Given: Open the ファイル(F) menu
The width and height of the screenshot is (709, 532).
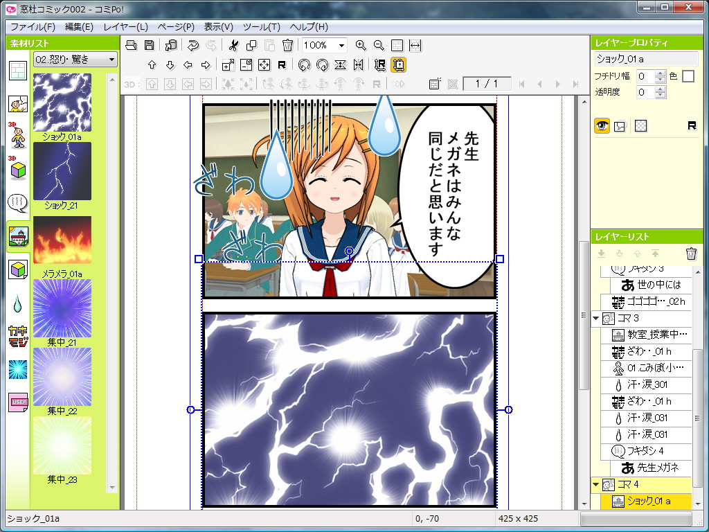Looking at the screenshot, I should 33,27.
